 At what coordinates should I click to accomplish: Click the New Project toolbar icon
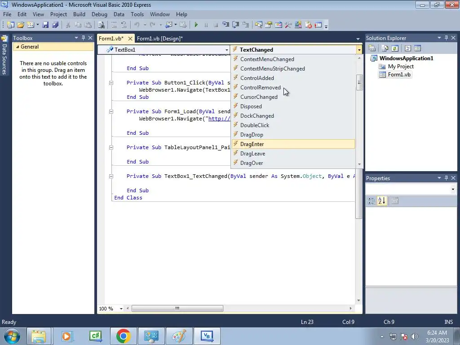10,25
